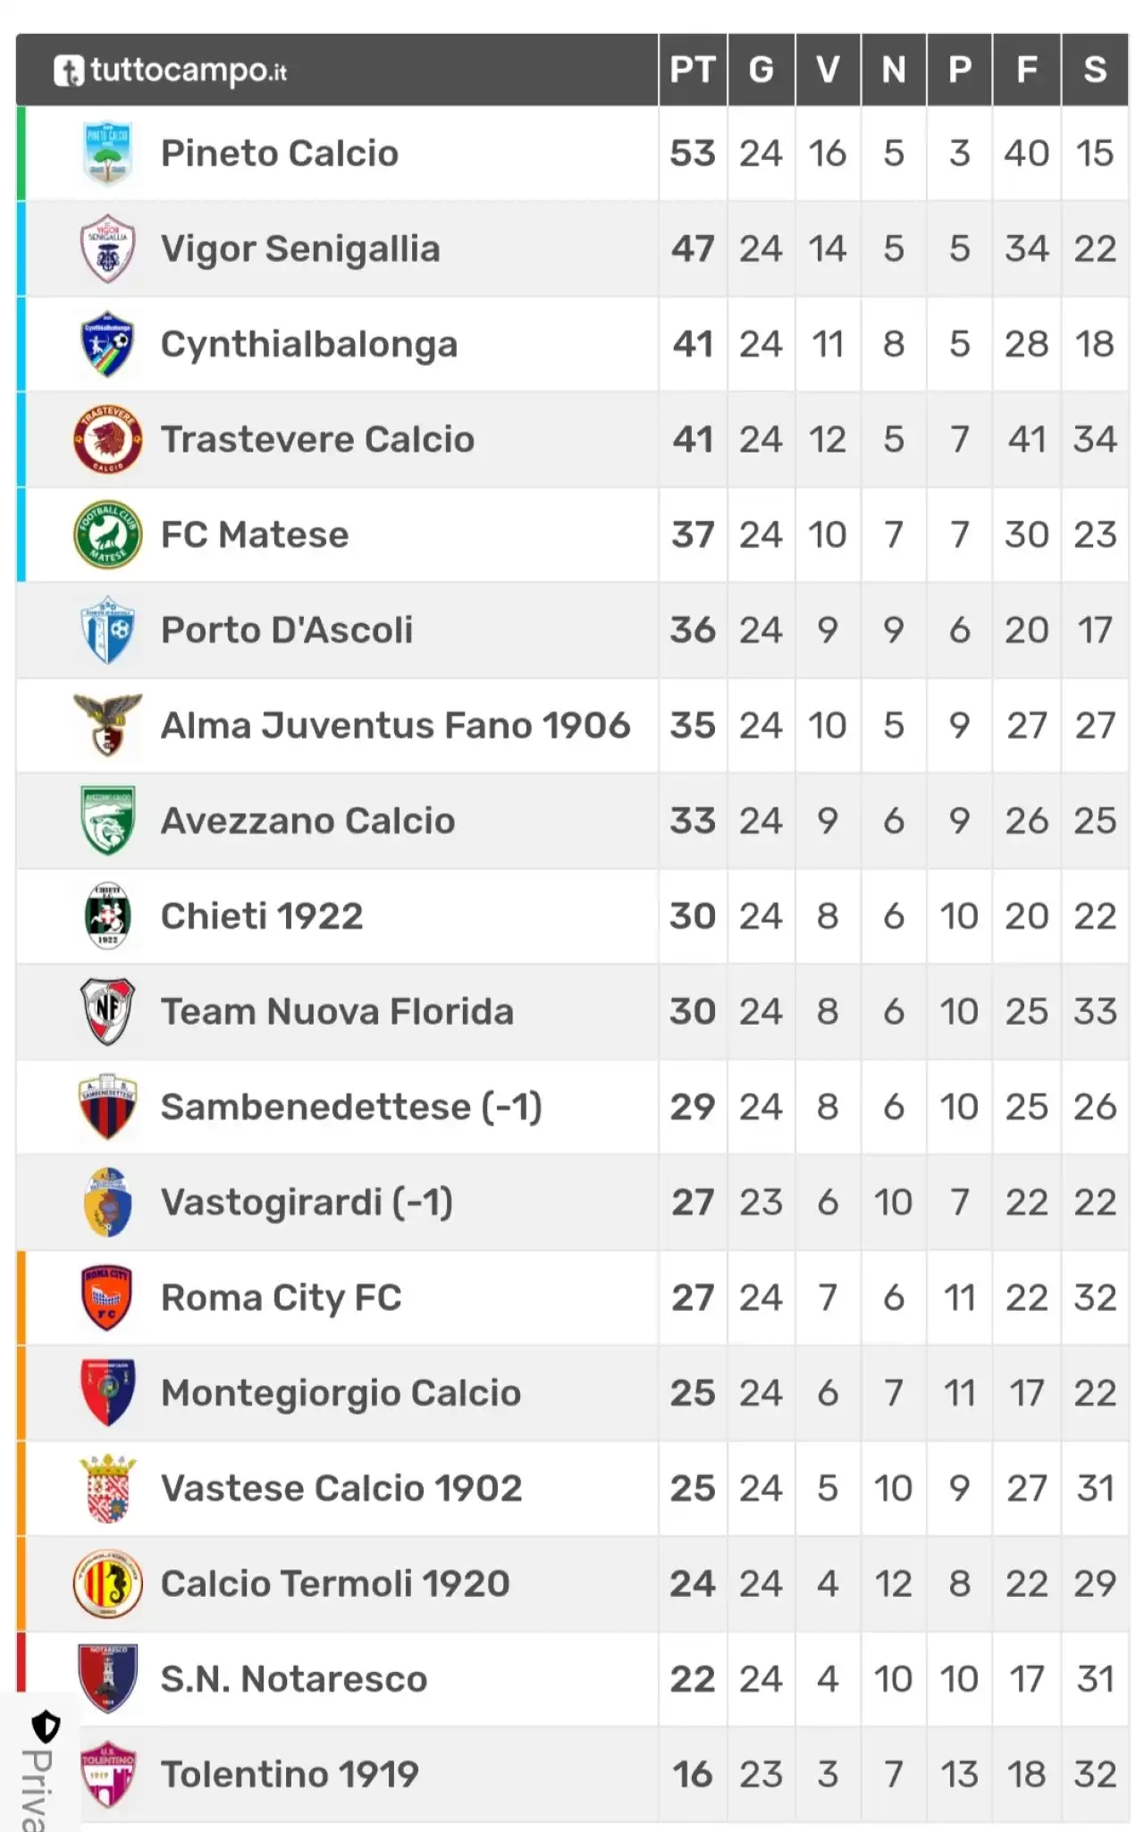The width and height of the screenshot is (1144, 1832).
Task: Select the Calcio Termoli 1920 seahorse crest
Action: [x=108, y=1583]
